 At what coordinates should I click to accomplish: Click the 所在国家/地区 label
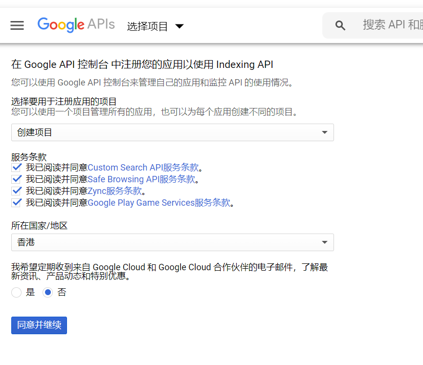[x=40, y=225]
